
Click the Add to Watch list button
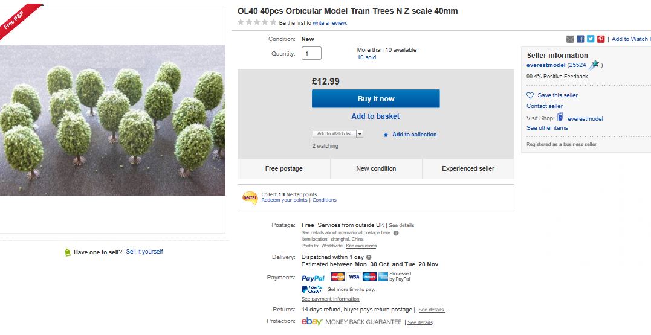tap(334, 134)
